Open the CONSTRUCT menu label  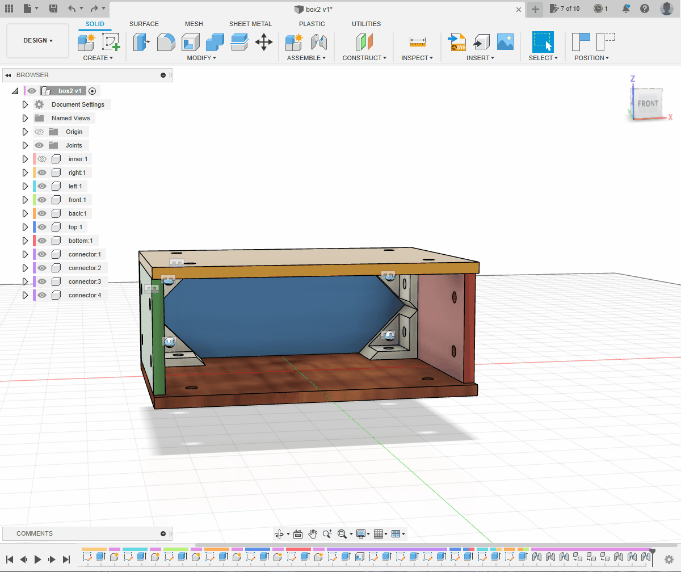[364, 58]
